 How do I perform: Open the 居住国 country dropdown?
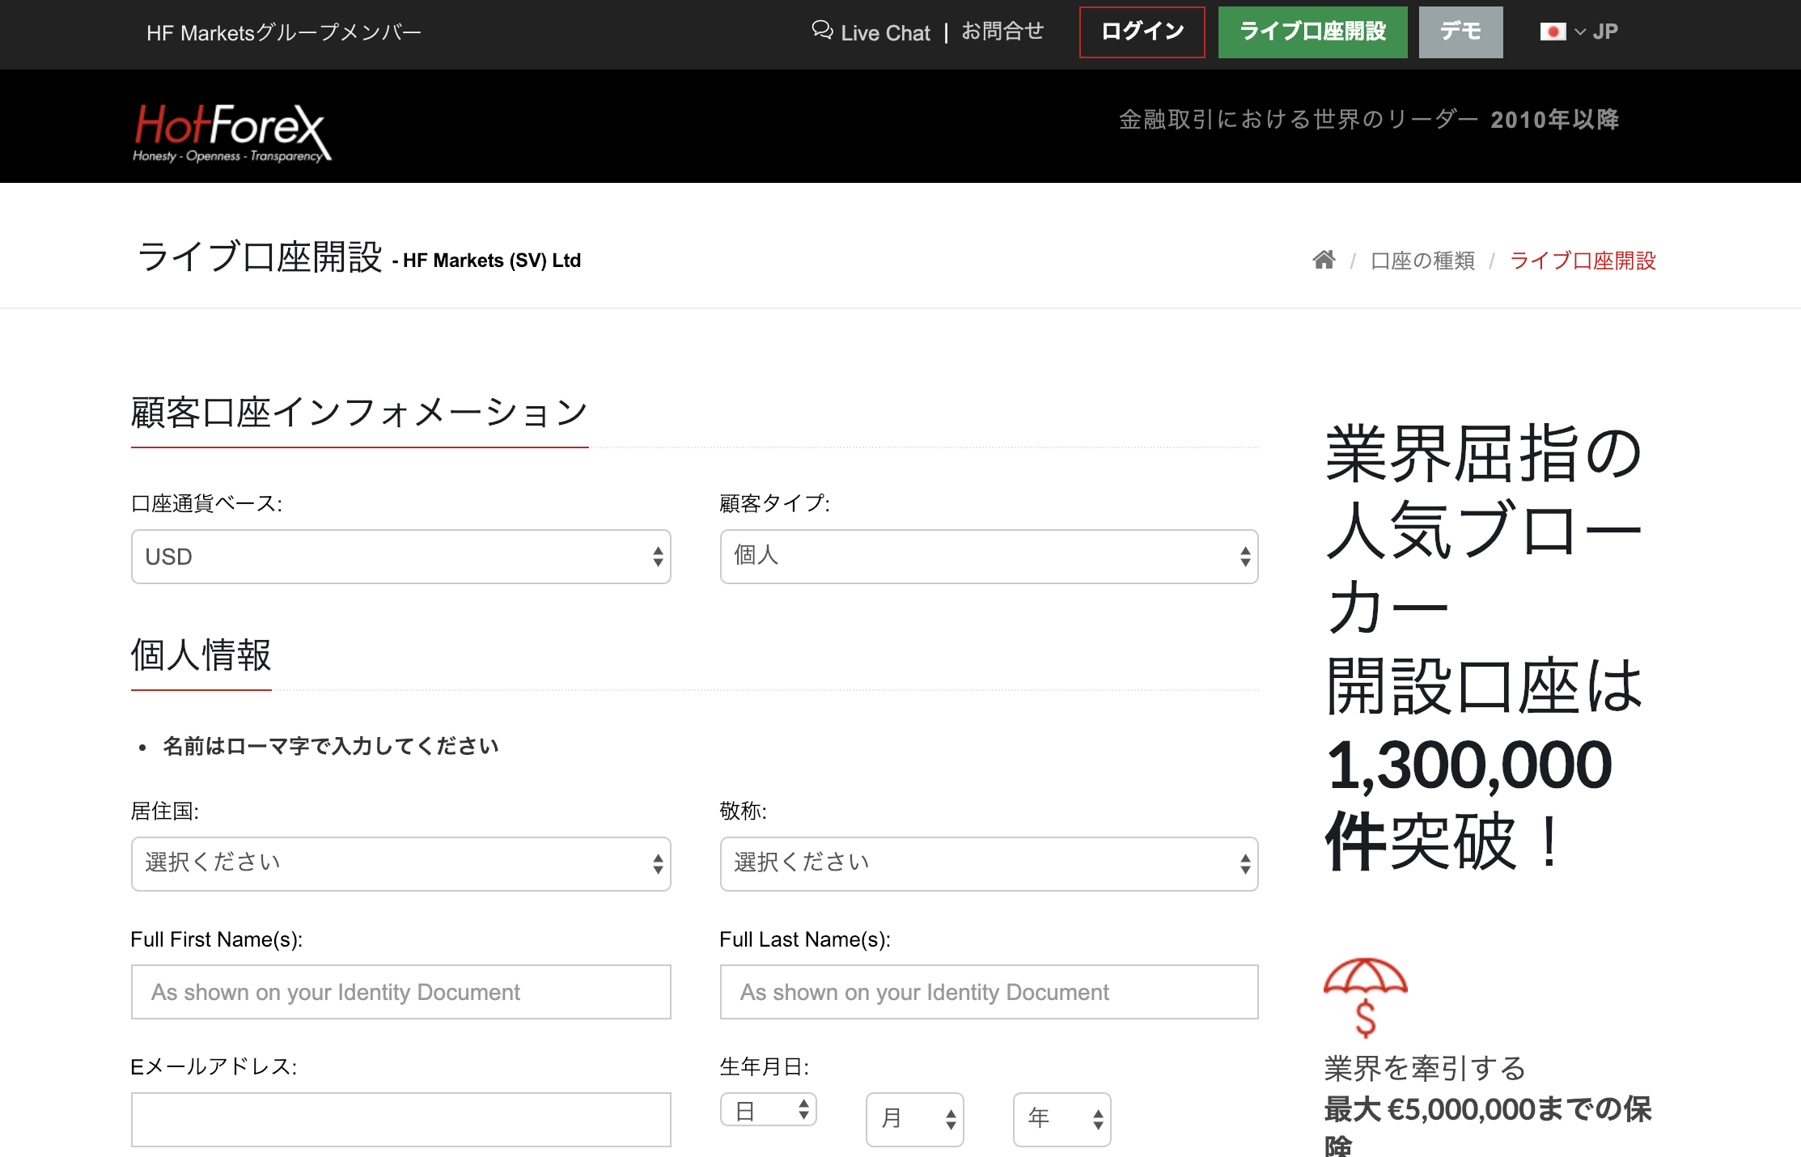point(401,864)
